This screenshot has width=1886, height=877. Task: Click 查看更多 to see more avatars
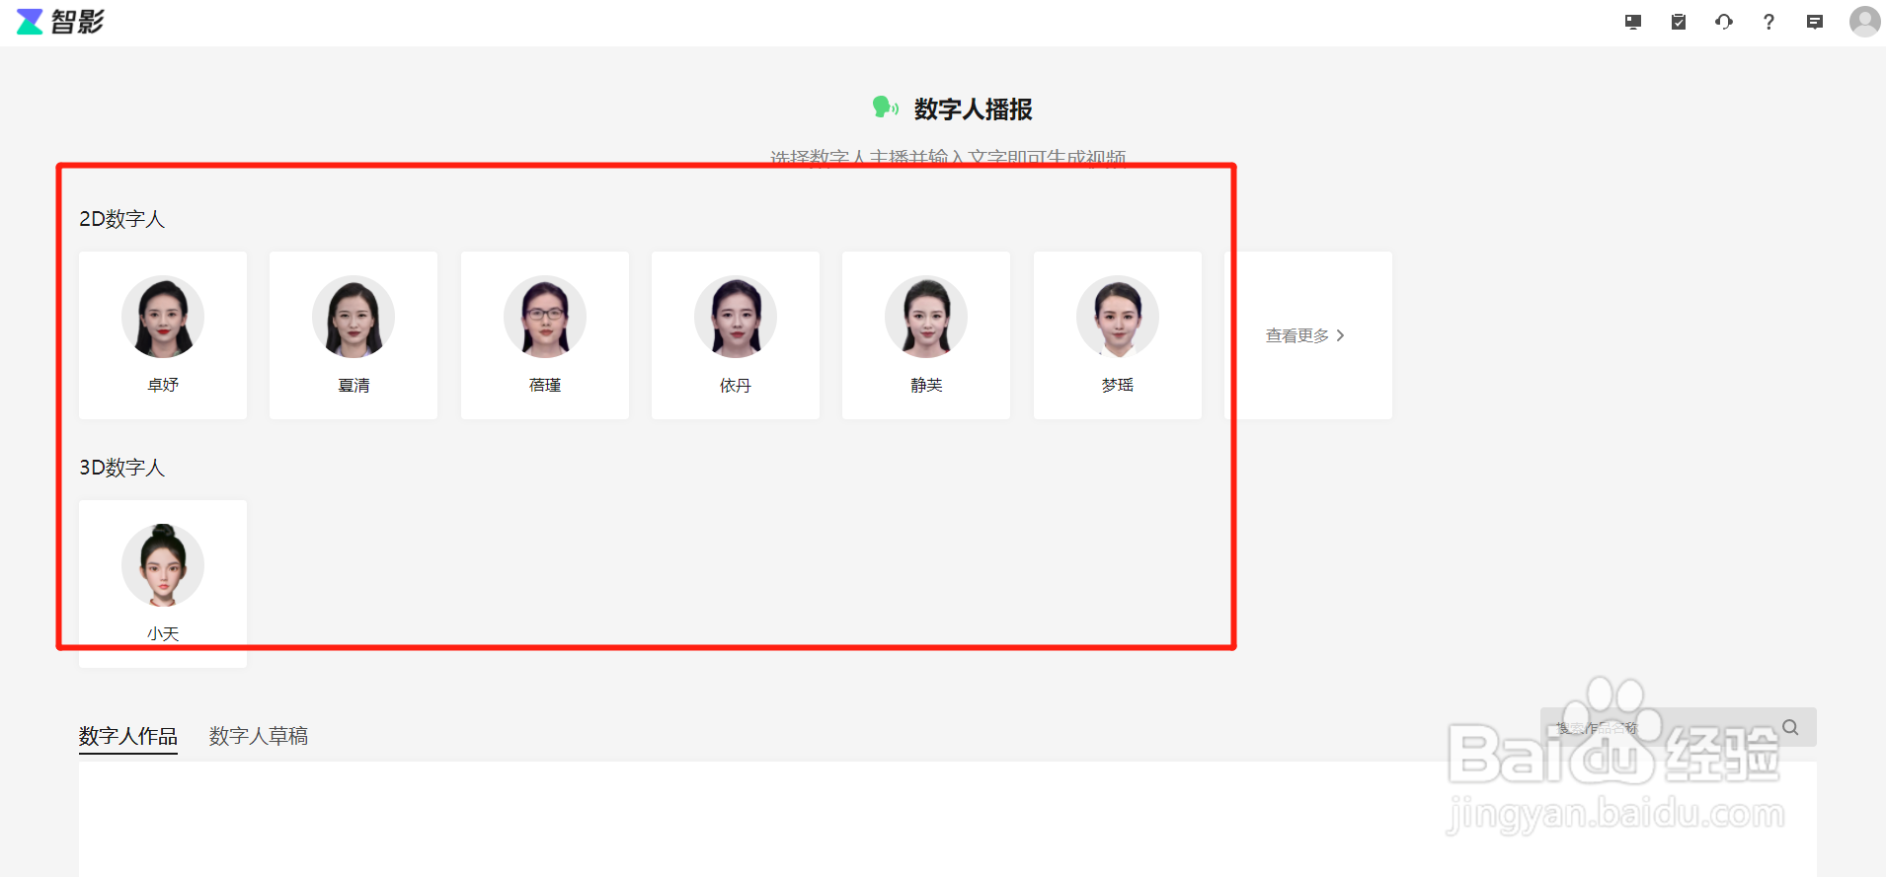(1308, 335)
